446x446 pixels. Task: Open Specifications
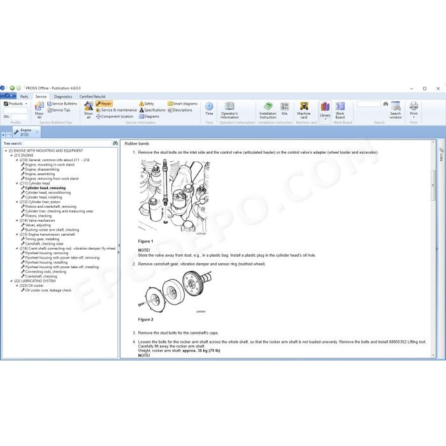(x=152, y=110)
